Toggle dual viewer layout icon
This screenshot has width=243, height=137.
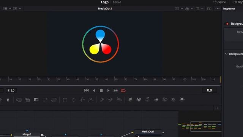pyautogui.click(x=209, y=9)
